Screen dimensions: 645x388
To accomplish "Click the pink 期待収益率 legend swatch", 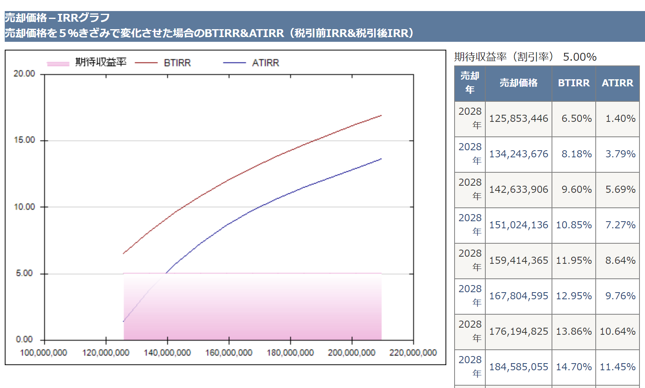I will (x=58, y=63).
